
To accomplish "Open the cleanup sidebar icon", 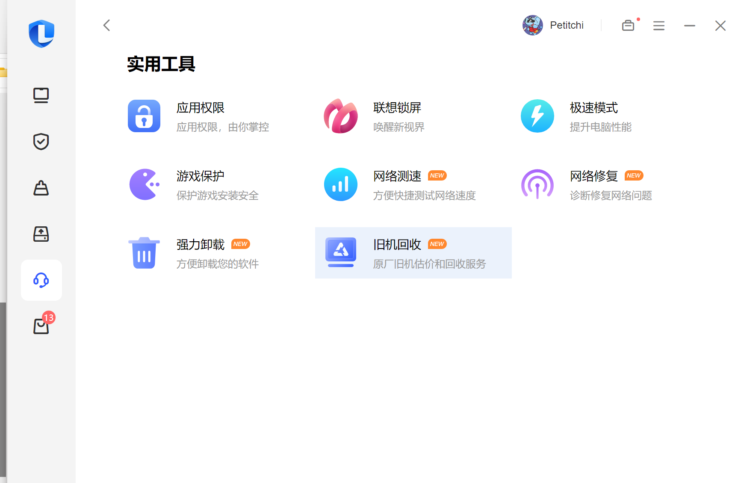I will [x=41, y=188].
